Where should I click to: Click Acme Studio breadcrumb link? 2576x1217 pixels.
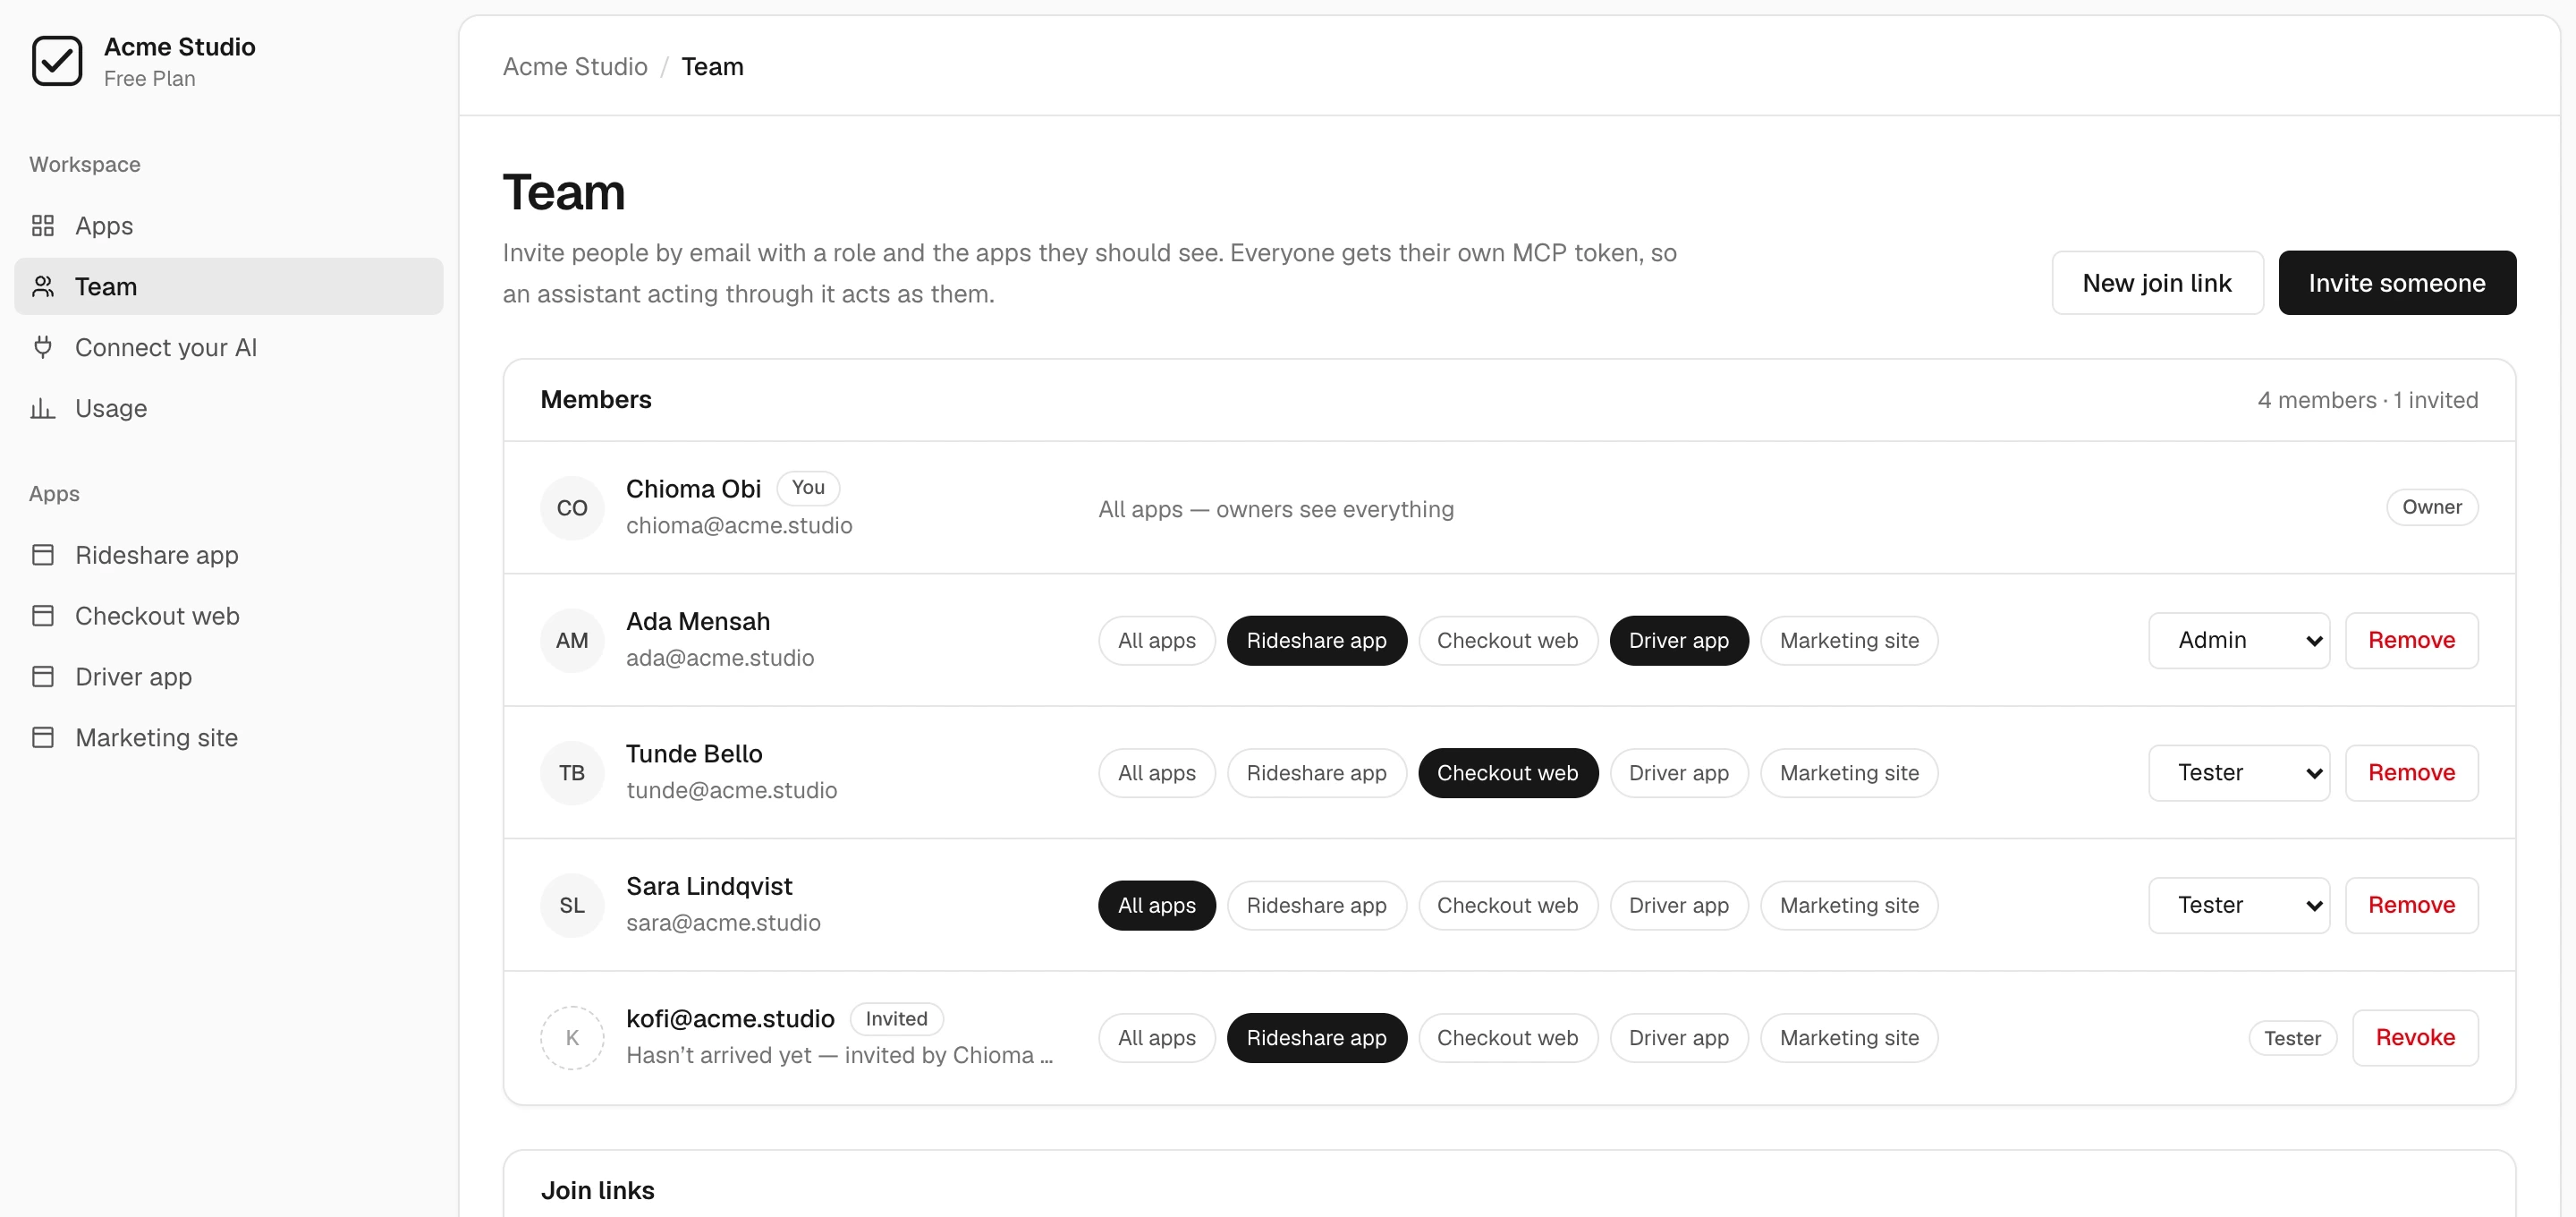point(575,66)
